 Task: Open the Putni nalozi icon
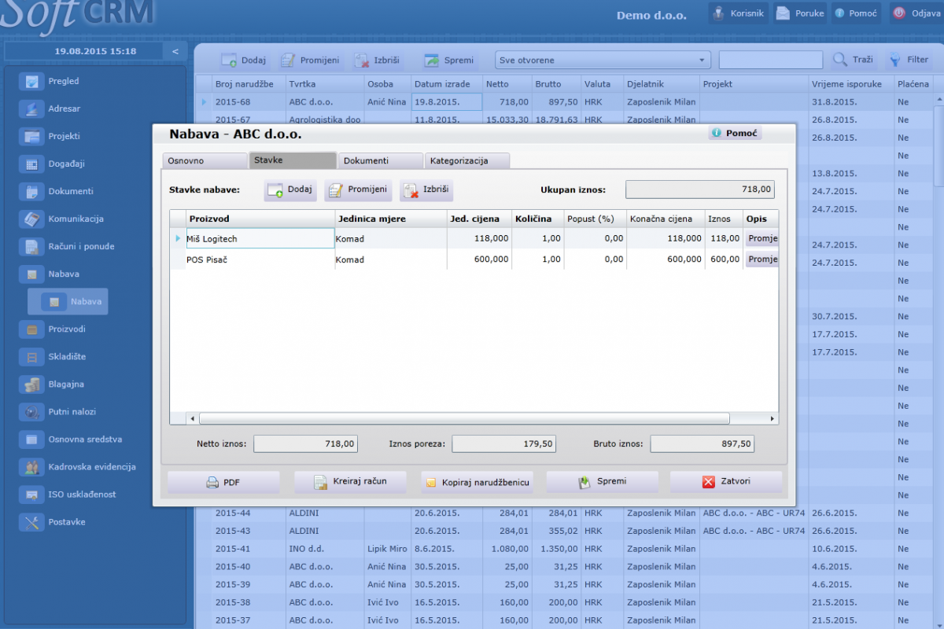31,411
